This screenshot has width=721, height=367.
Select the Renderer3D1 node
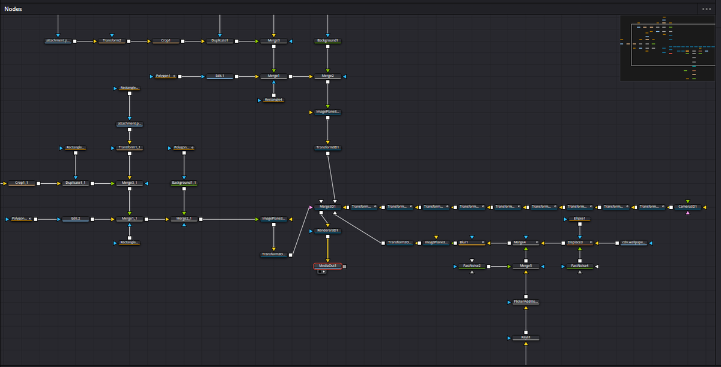pyautogui.click(x=327, y=231)
